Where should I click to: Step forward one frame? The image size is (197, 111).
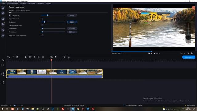point(157,53)
